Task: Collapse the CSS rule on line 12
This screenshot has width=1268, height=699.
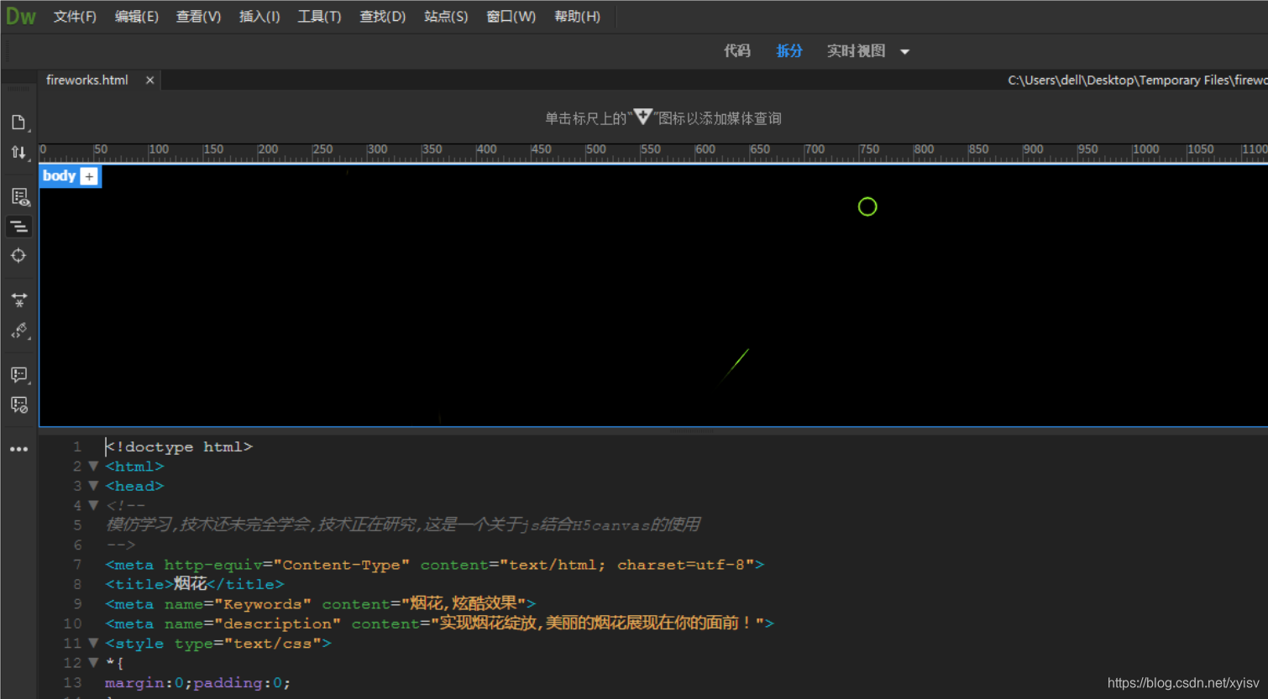Action: (93, 663)
